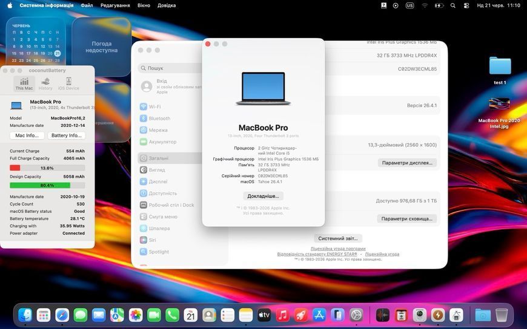Select This Mac tab in coconutBattery

tap(24, 83)
